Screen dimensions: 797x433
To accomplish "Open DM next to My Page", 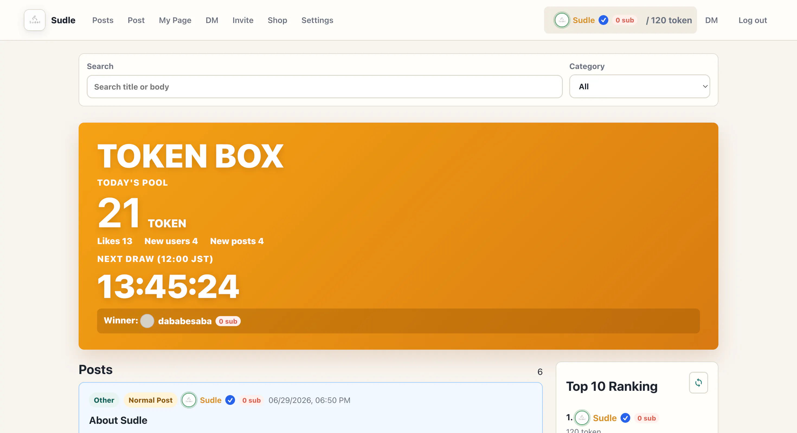I will 212,20.
